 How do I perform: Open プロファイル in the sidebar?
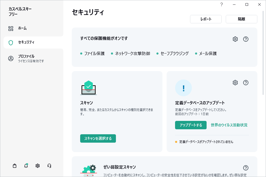tap(26, 58)
